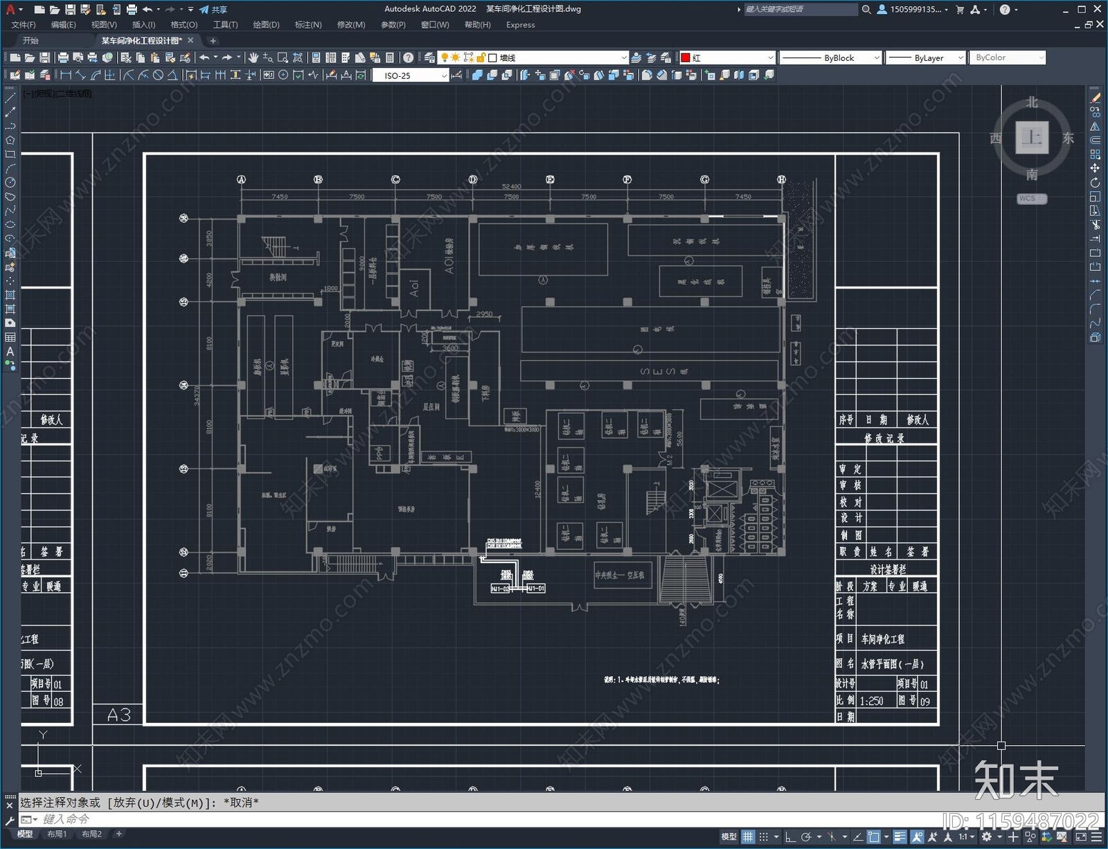This screenshot has width=1108, height=849.
Task: Select the Erase tool in modify toolbar
Action: coord(1095,98)
